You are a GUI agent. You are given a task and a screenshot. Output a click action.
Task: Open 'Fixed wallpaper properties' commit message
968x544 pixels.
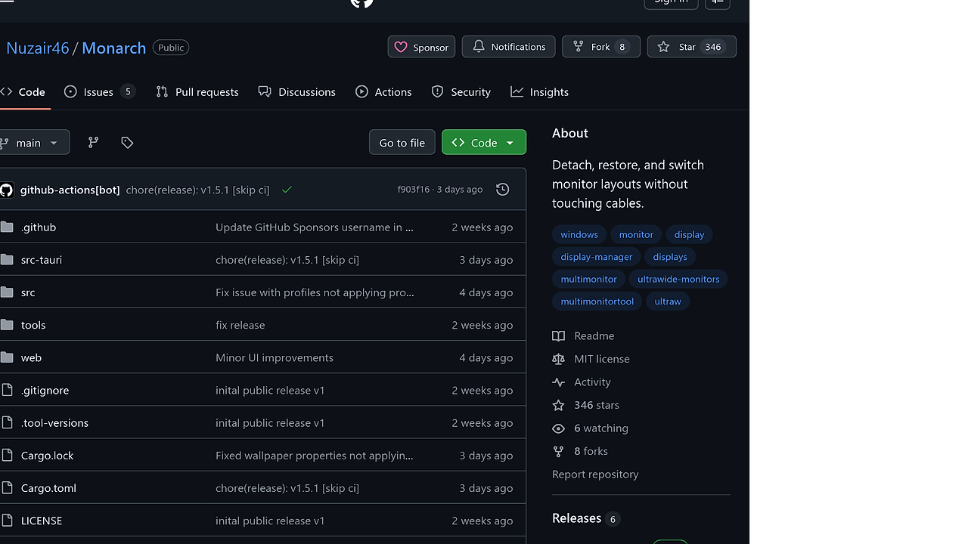pyautogui.click(x=315, y=455)
